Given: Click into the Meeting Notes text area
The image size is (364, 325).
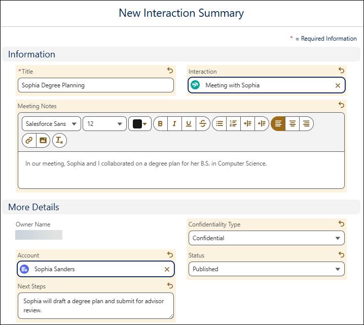Looking at the screenshot, I should [x=181, y=170].
